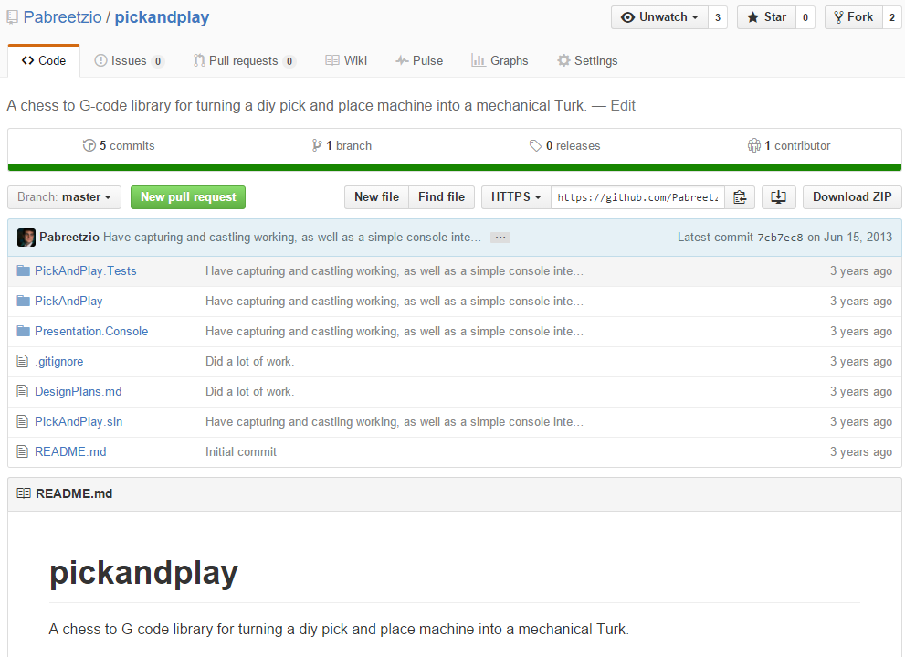Screen dimensions: 905x657
Task: Click the New file button
Action: point(376,197)
